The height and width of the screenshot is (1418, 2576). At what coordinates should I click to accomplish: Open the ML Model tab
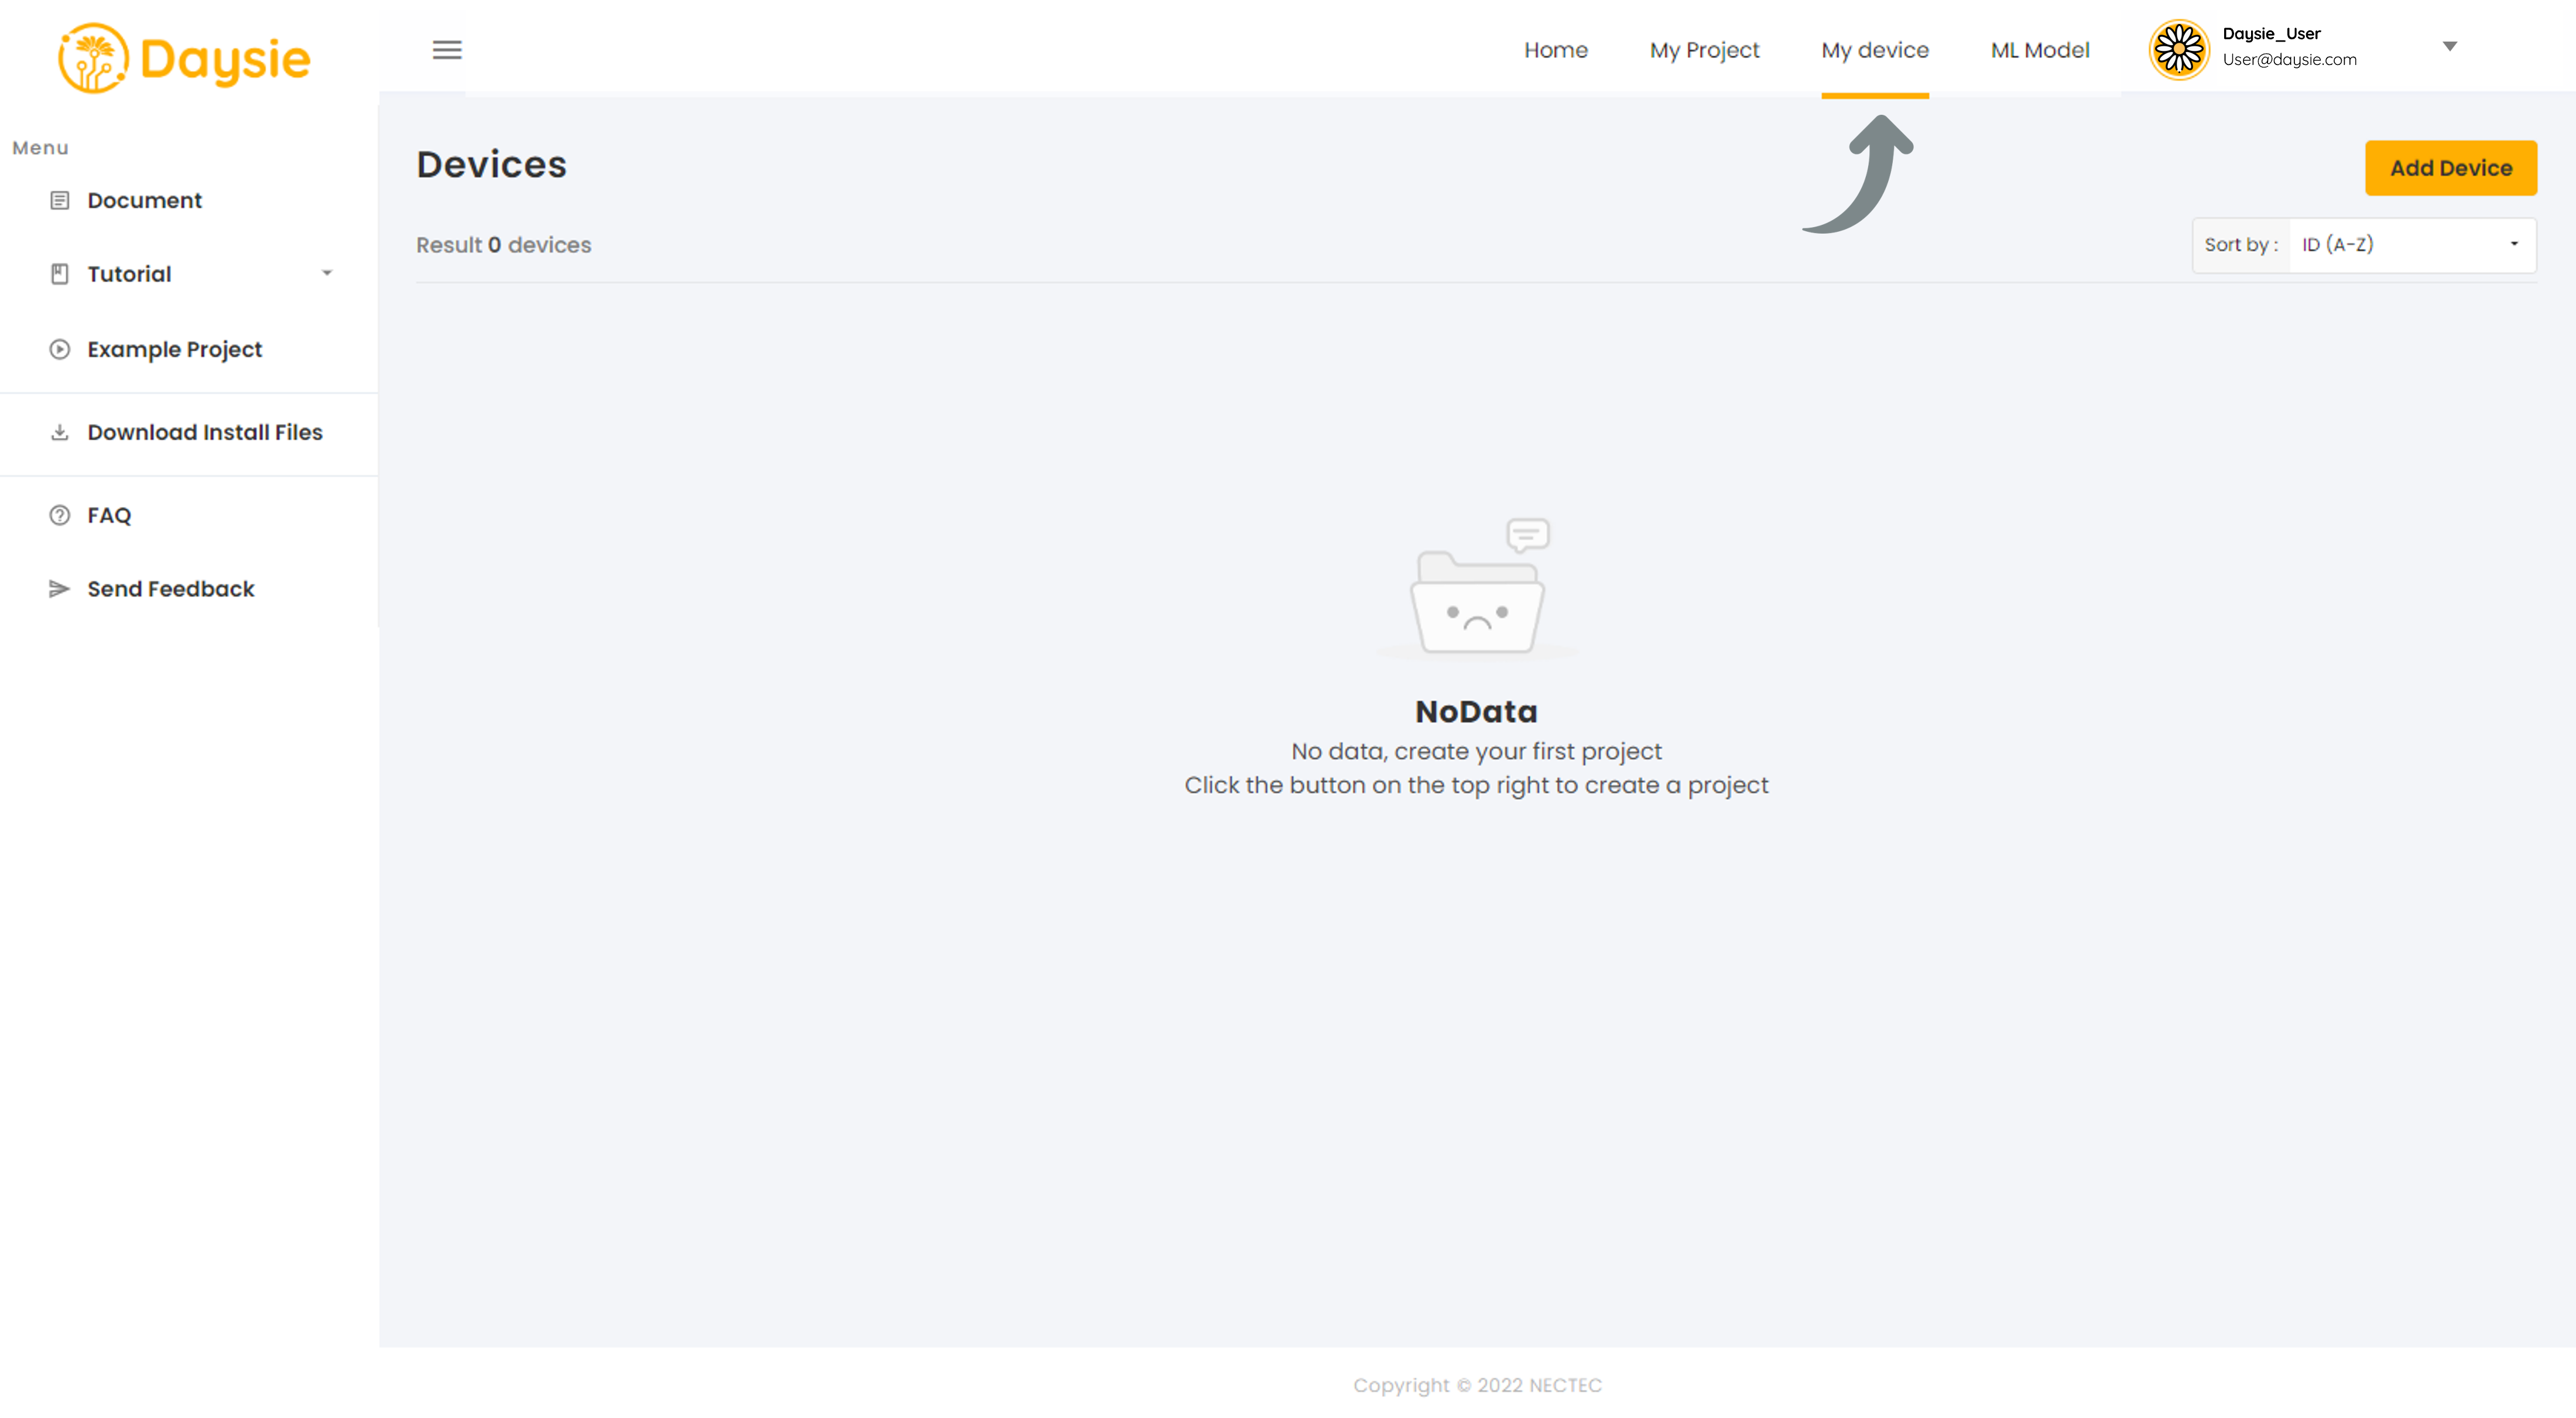2040,50
